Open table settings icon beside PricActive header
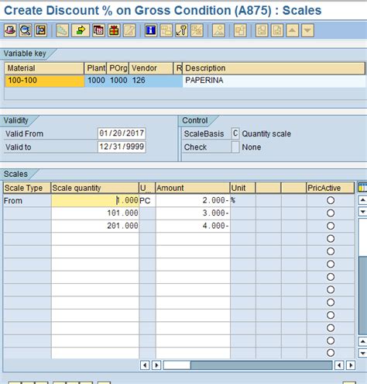 [x=362, y=188]
